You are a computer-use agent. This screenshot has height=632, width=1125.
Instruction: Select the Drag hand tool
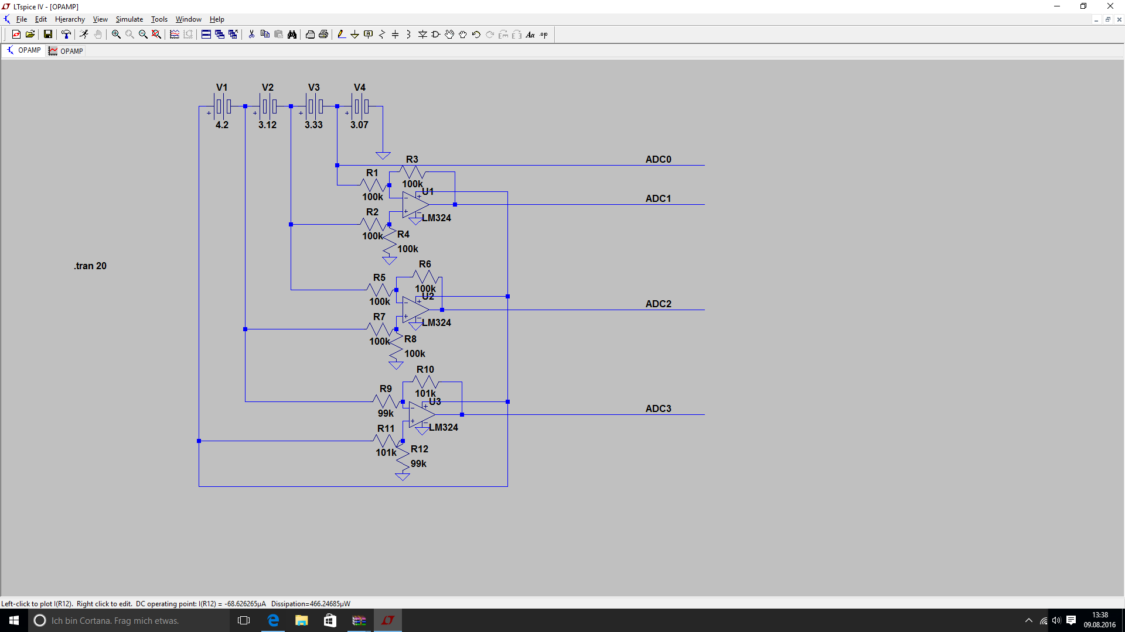pyautogui.click(x=463, y=35)
